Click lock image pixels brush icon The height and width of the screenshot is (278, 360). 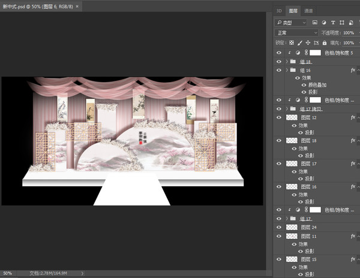(299, 43)
